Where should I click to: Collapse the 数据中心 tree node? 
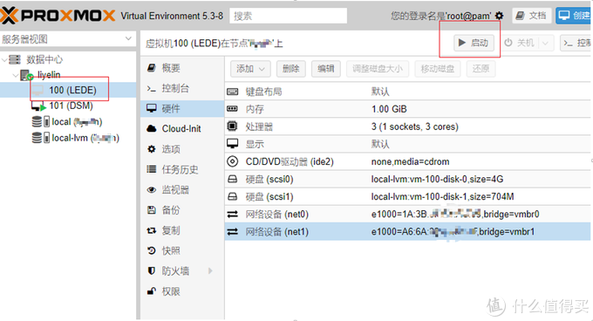4,59
